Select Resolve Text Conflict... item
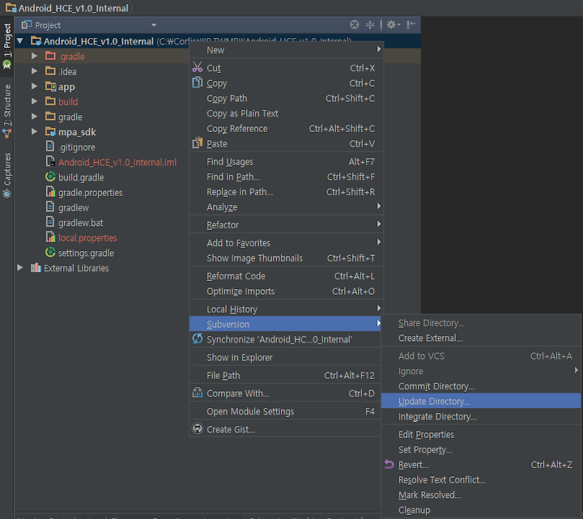 [x=481, y=479]
